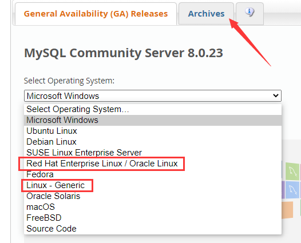The height and width of the screenshot is (243, 301).
Task: Open the information speech-bubble icon tab
Action: (249, 14)
